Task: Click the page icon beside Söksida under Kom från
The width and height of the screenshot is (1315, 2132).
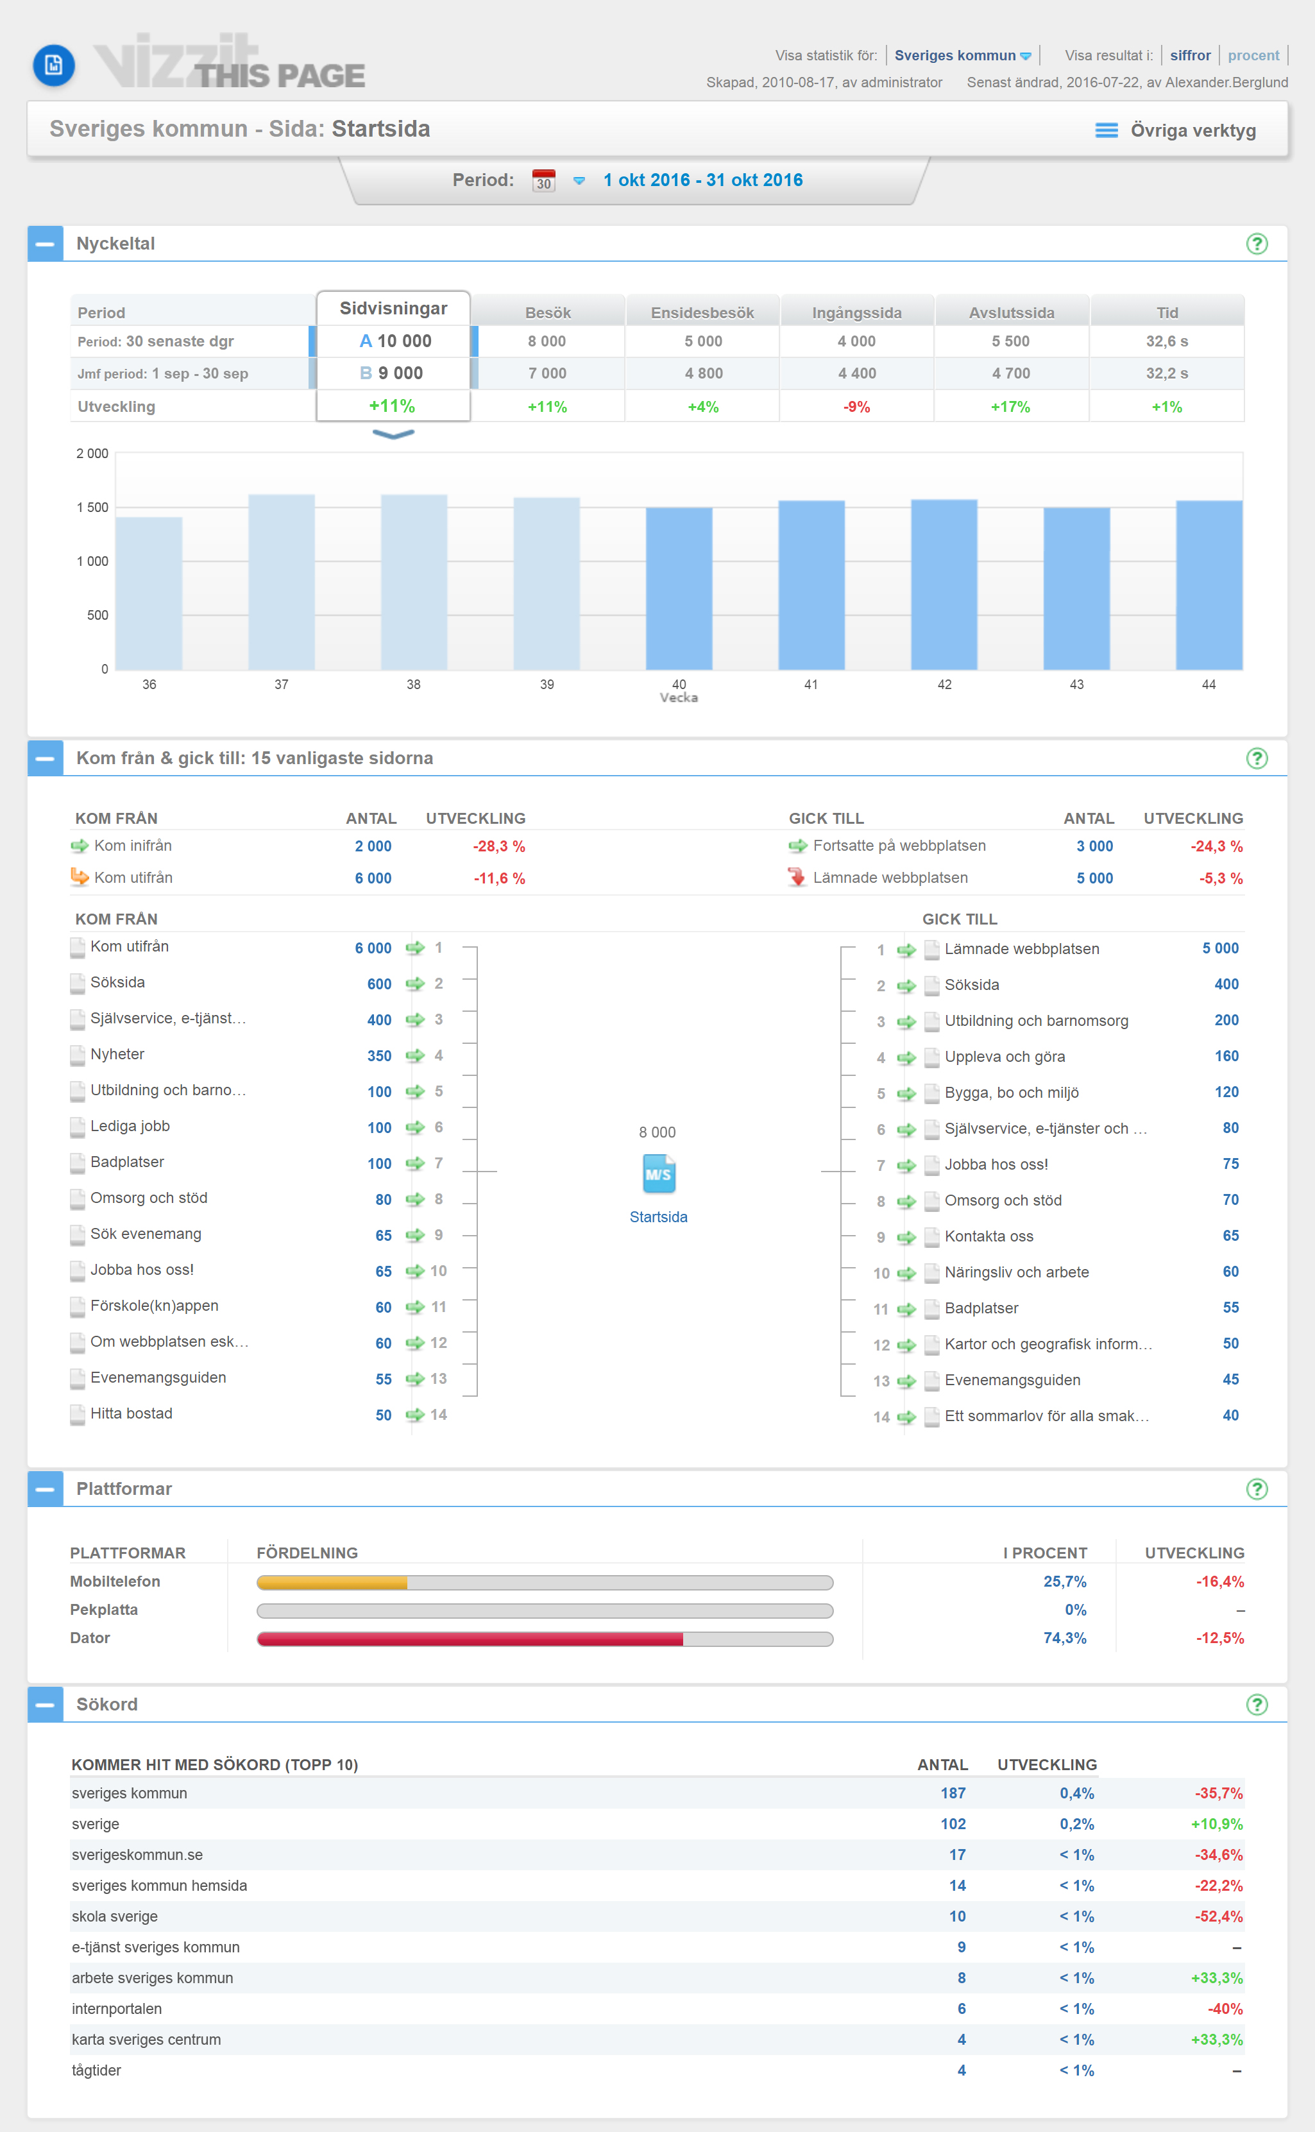Action: click(x=78, y=984)
